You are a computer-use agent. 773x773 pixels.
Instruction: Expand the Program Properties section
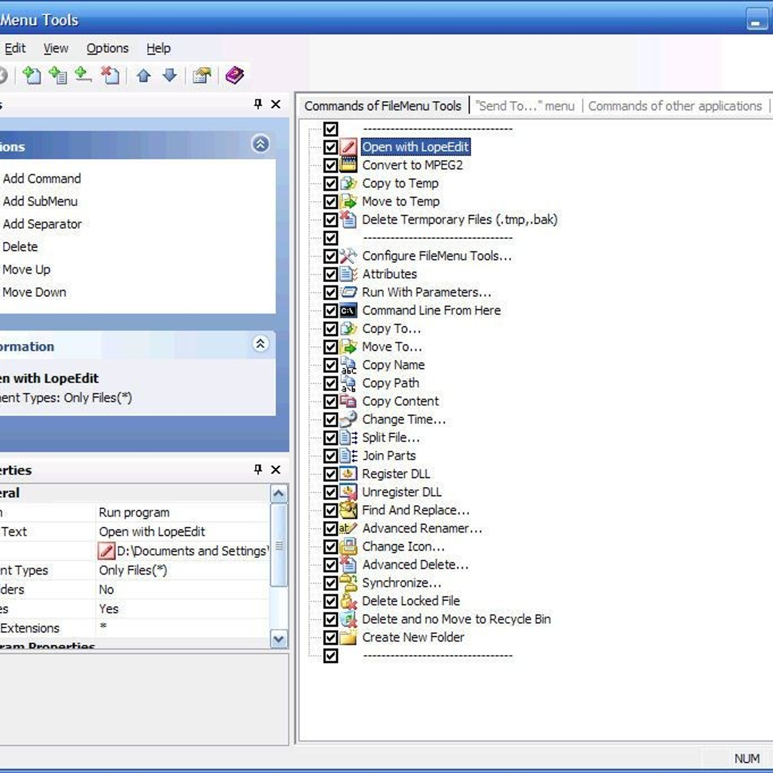[x=48, y=647]
